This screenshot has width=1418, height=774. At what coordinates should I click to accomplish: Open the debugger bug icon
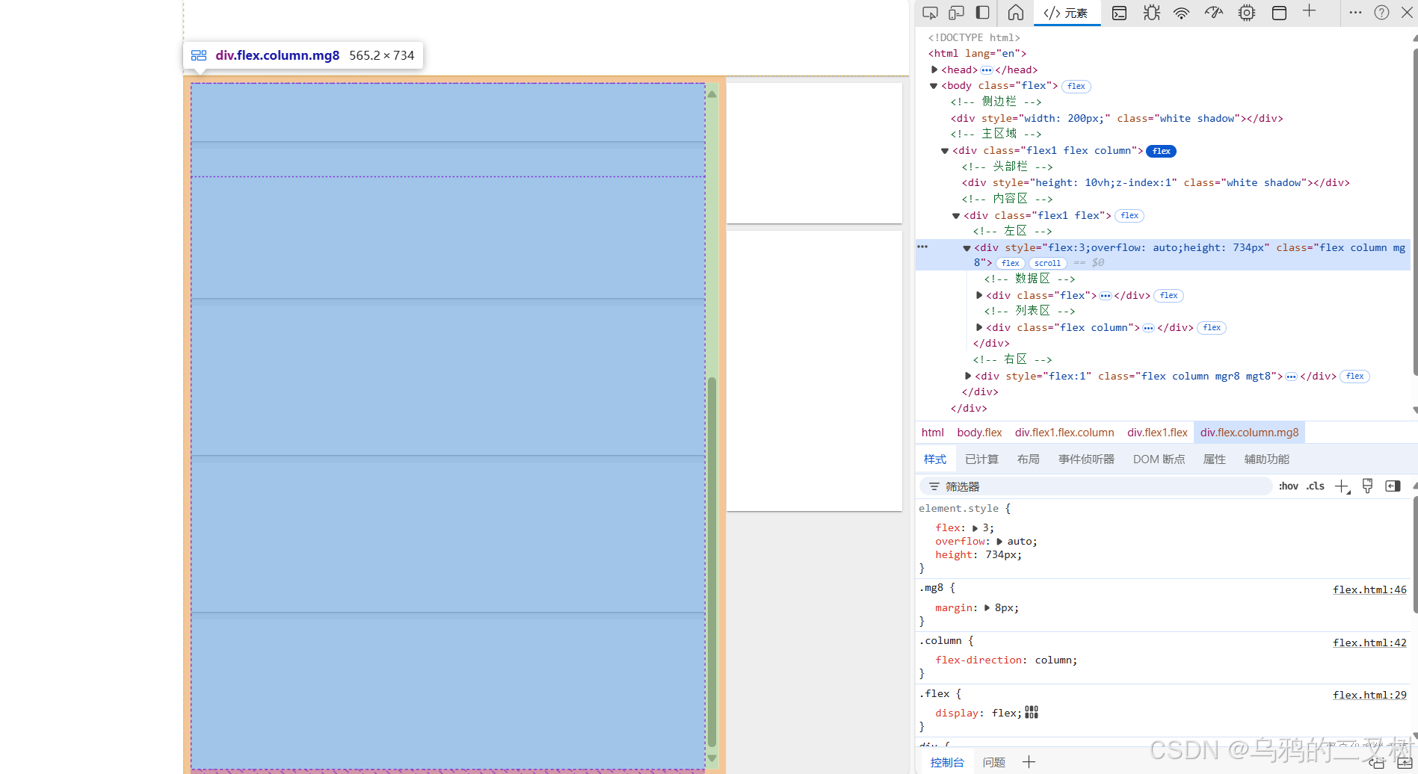point(1151,13)
